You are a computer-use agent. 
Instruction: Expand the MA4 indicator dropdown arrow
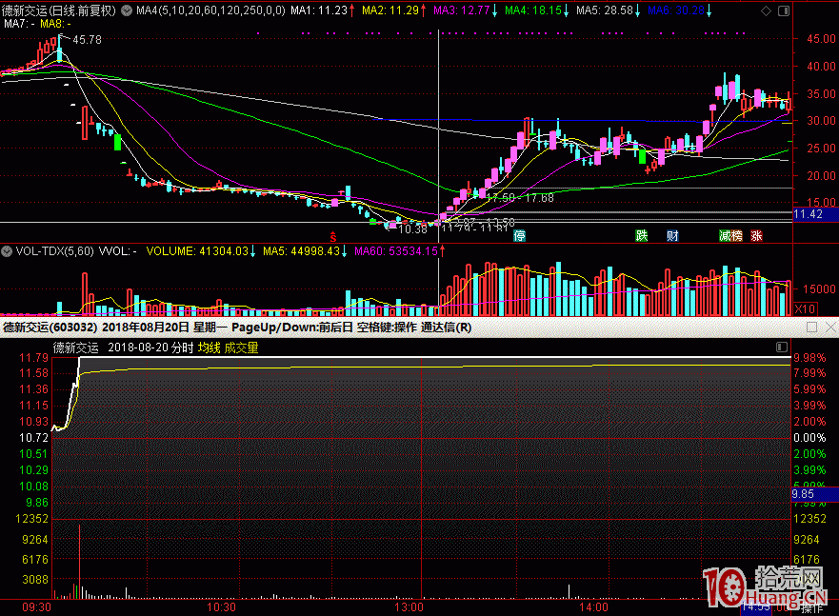coord(128,10)
